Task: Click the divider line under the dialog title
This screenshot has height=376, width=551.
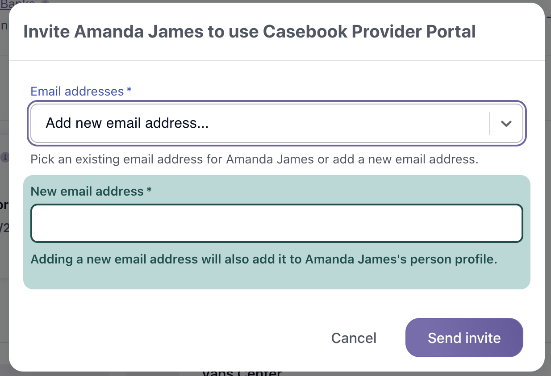Action: point(276,60)
